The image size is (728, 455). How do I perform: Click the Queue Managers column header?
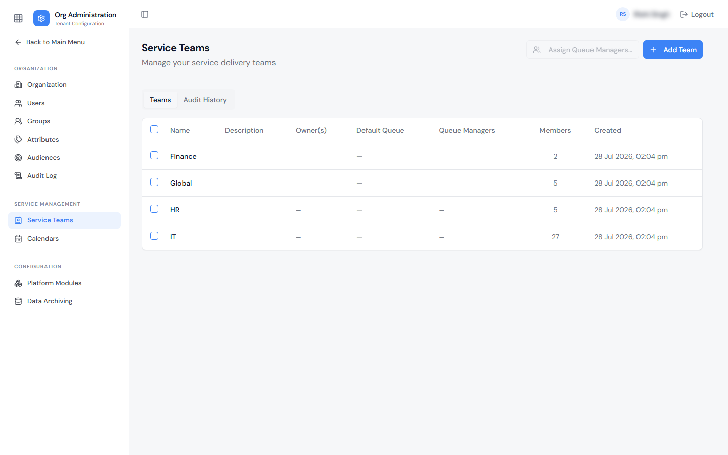click(467, 130)
